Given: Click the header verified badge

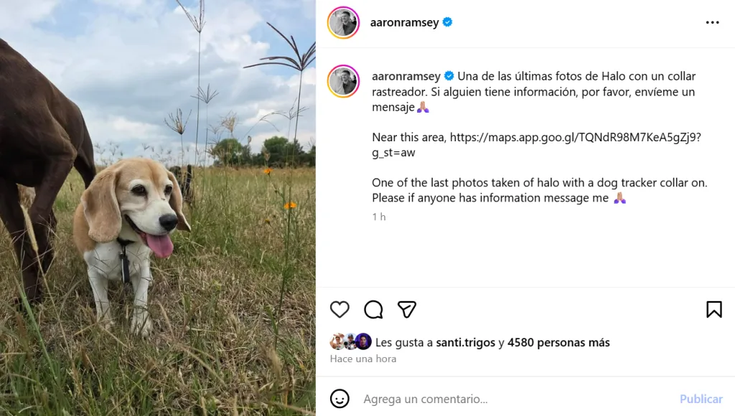Looking at the screenshot, I should point(448,22).
